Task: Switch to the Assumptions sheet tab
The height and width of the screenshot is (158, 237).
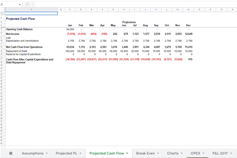Action: (x=33, y=153)
